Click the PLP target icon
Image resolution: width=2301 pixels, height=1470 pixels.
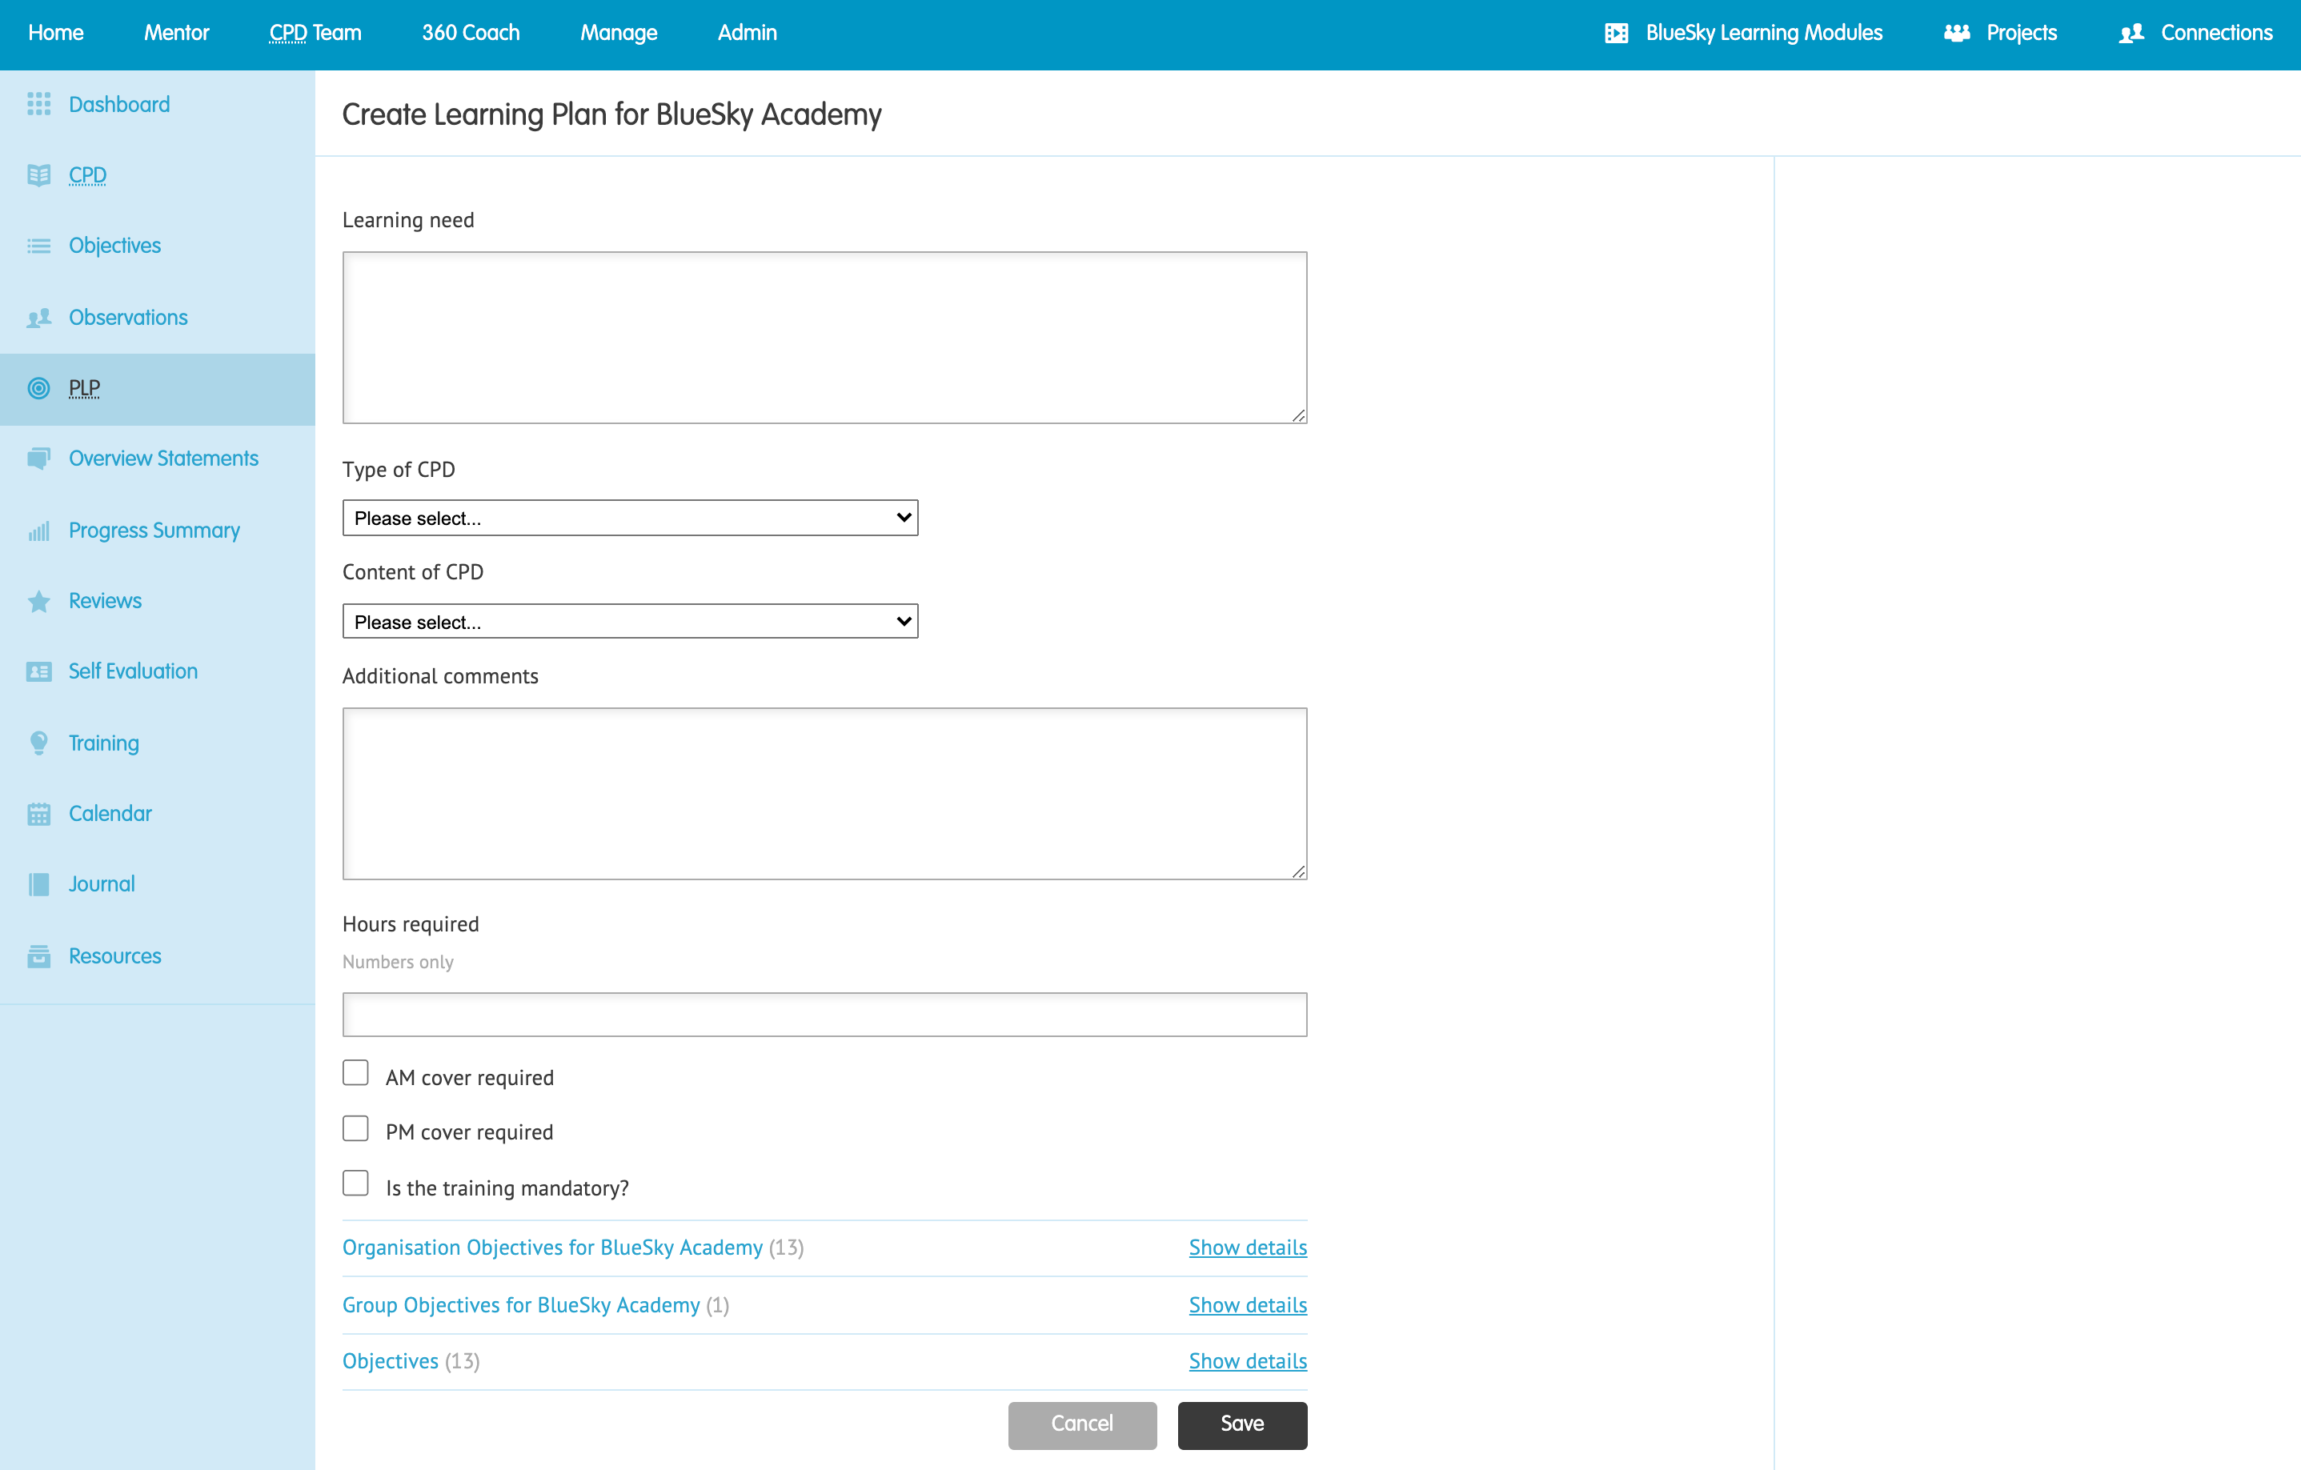coord(38,388)
